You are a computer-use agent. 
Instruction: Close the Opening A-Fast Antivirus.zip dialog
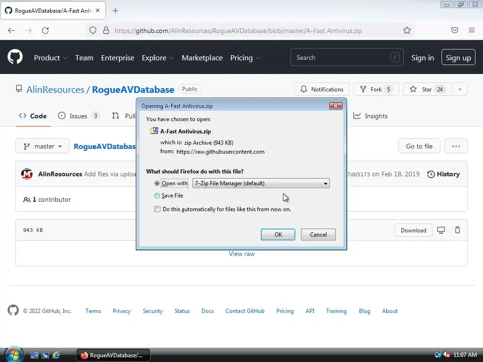[x=335, y=106]
